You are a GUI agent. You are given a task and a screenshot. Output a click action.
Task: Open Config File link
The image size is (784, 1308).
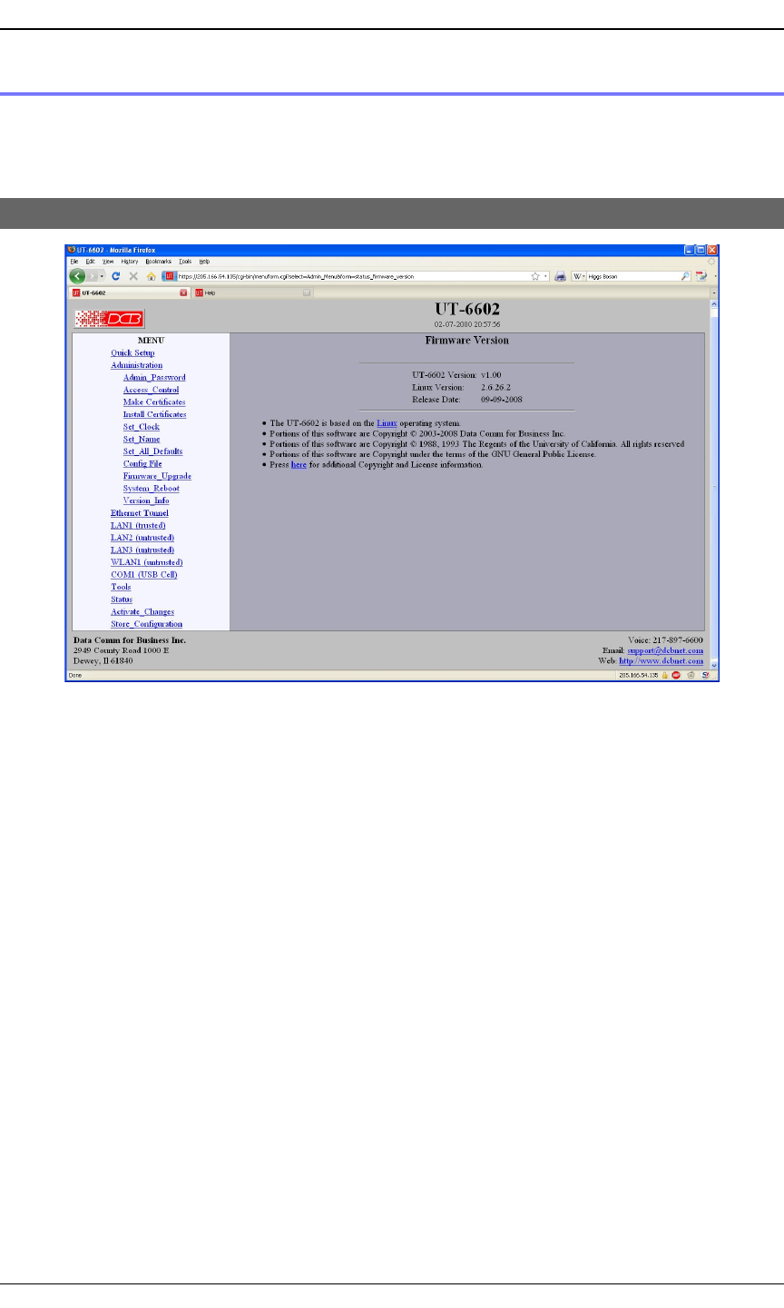(142, 463)
